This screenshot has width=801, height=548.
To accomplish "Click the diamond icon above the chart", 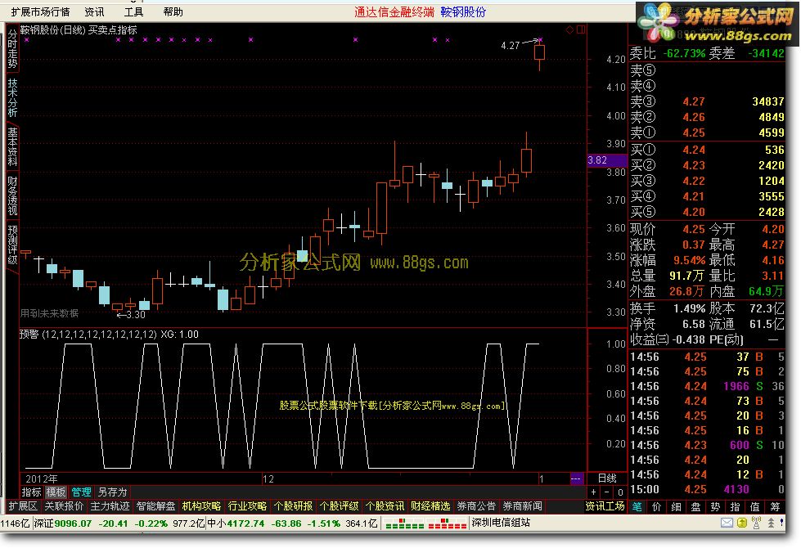I will click(x=569, y=29).
